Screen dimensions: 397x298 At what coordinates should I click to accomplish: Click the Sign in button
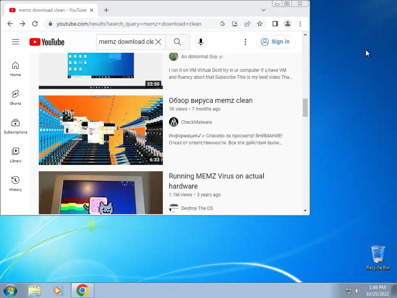click(276, 42)
